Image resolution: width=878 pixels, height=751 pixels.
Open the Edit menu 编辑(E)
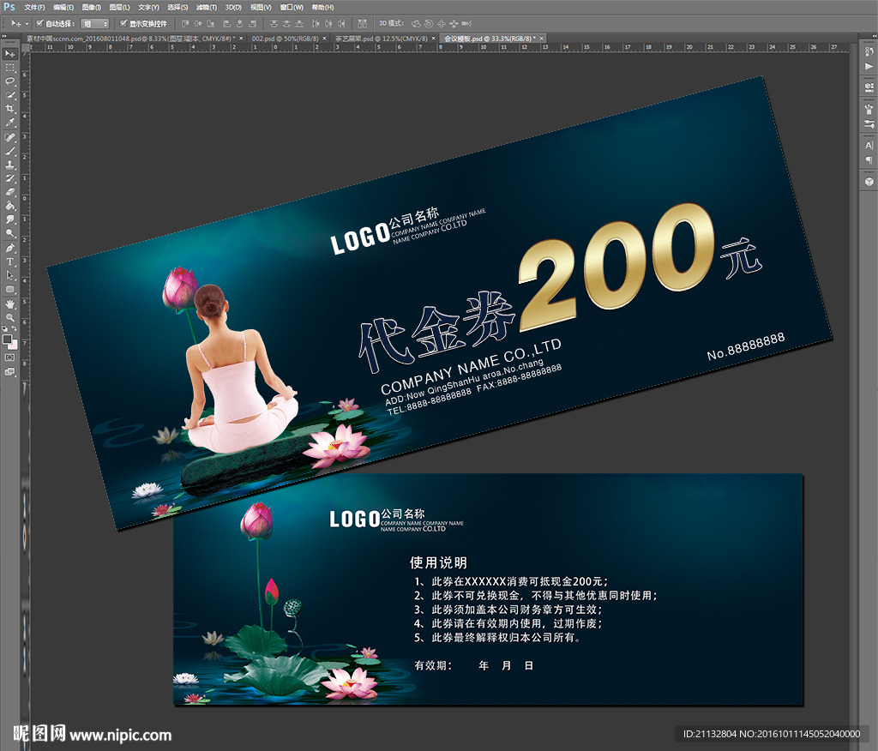pos(63,7)
